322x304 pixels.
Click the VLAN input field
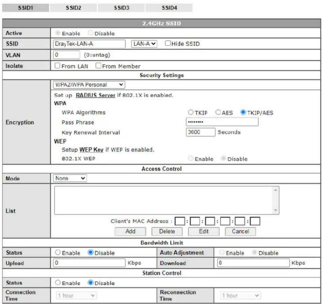point(66,55)
